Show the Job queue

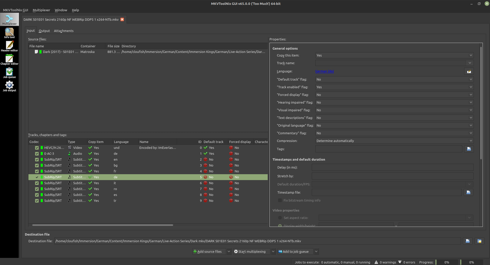coord(9,73)
